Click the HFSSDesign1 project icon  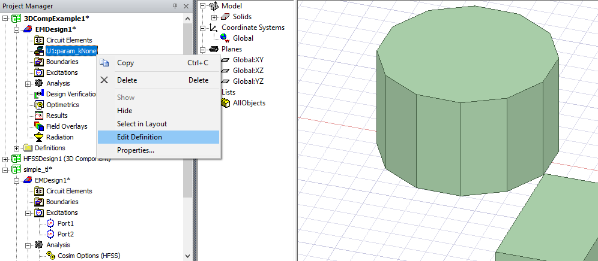(x=16, y=158)
